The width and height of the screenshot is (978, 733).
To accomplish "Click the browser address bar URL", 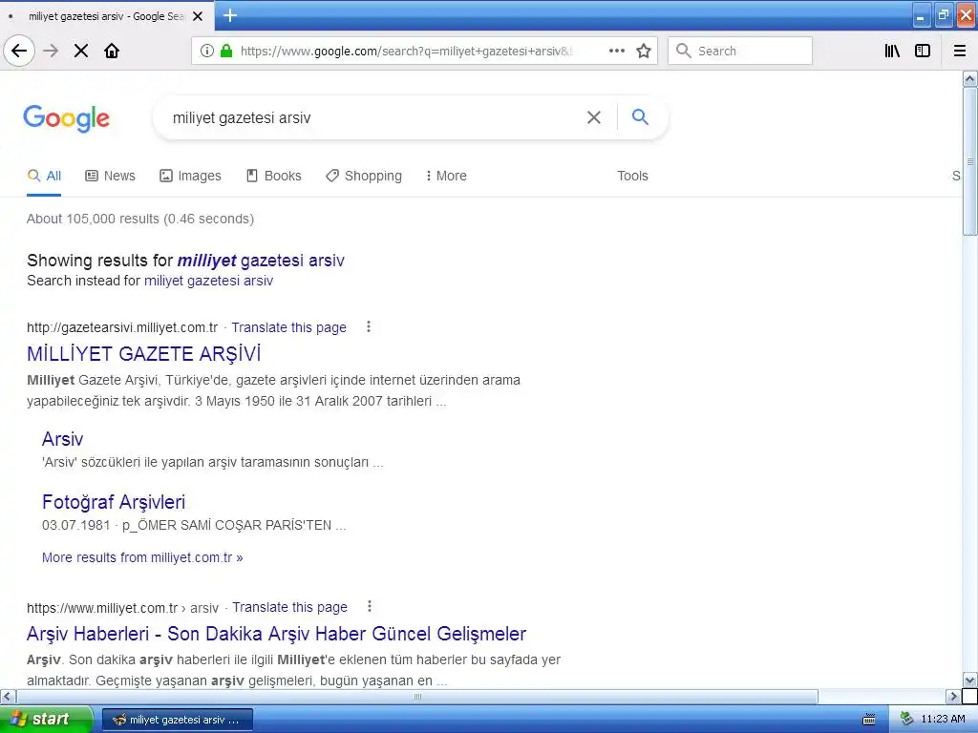I will [405, 52].
